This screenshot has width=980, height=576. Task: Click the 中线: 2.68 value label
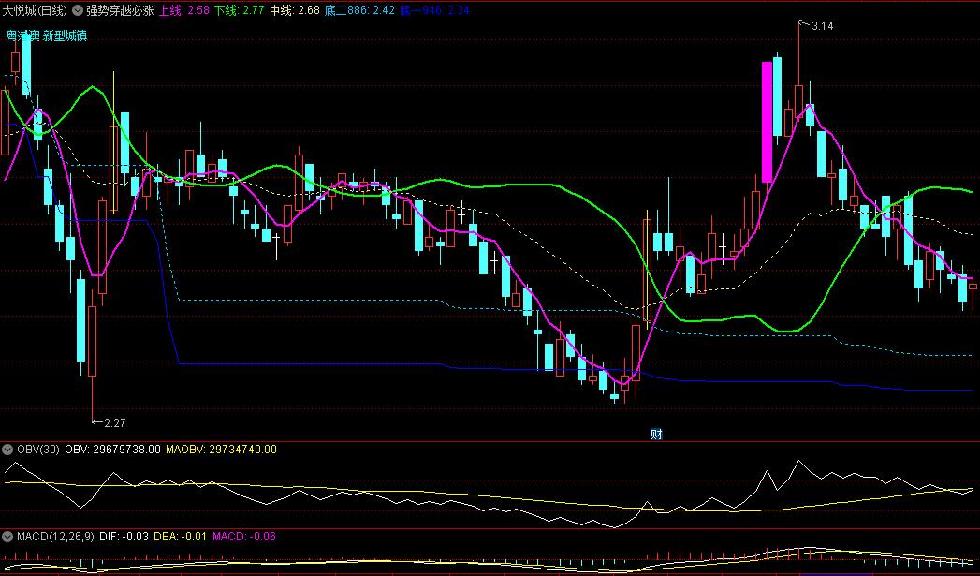point(295,10)
